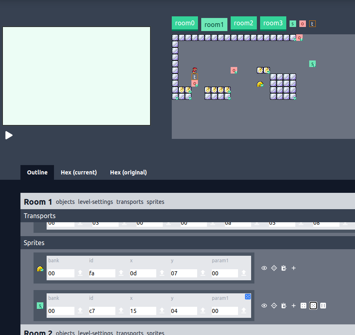Edit the x field containing 15
The height and width of the screenshot is (335, 355).
pyautogui.click(x=143, y=311)
